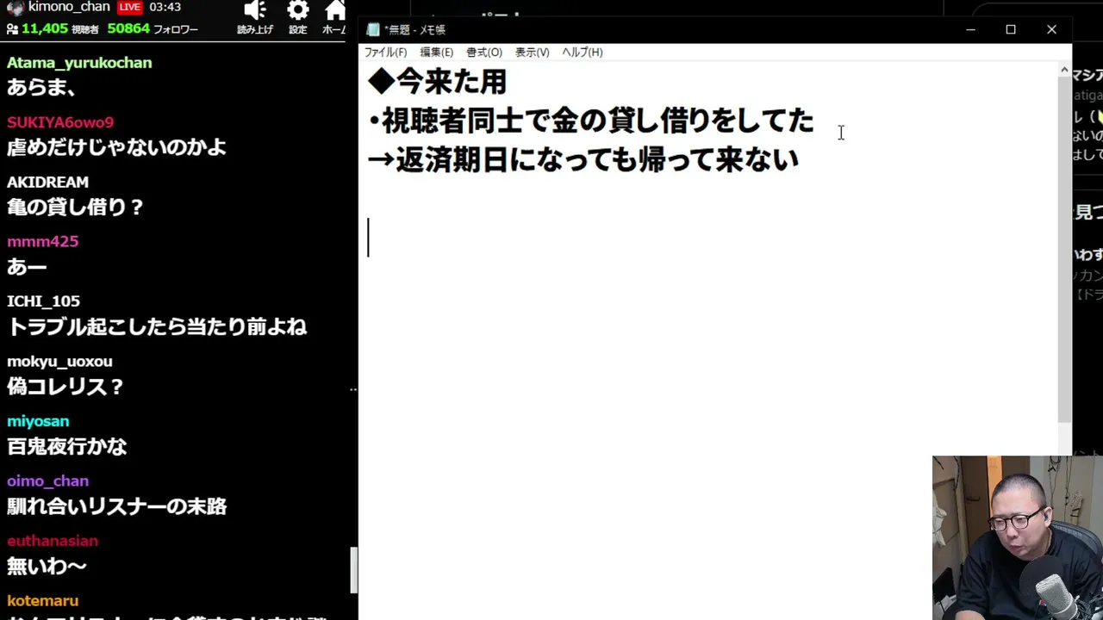Click username AKIDREAM in chat
The width and height of the screenshot is (1103, 620).
[x=47, y=182]
